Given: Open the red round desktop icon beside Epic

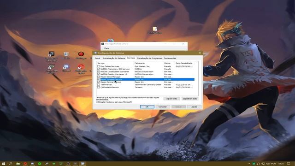Looking at the screenshot, I should coord(81,55).
